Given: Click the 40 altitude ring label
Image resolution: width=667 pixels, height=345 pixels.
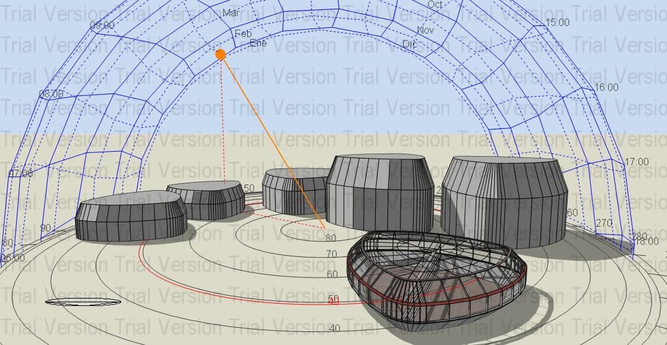Looking at the screenshot, I should click(x=334, y=328).
